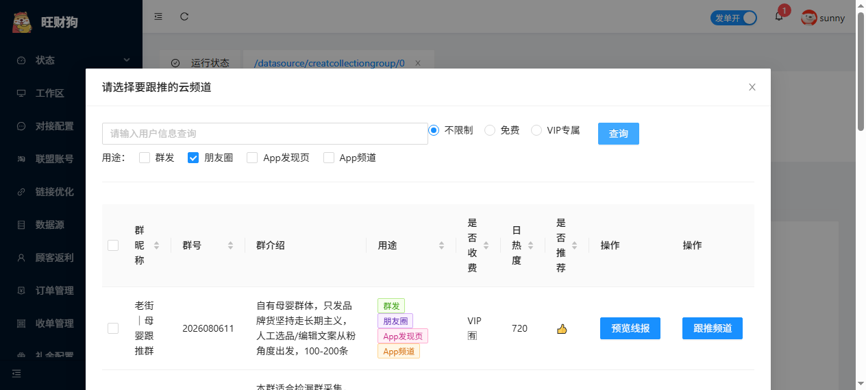Viewport: 866px width, 390px height.
Task: Click the 收单管理 sidebar icon
Action: (x=21, y=324)
